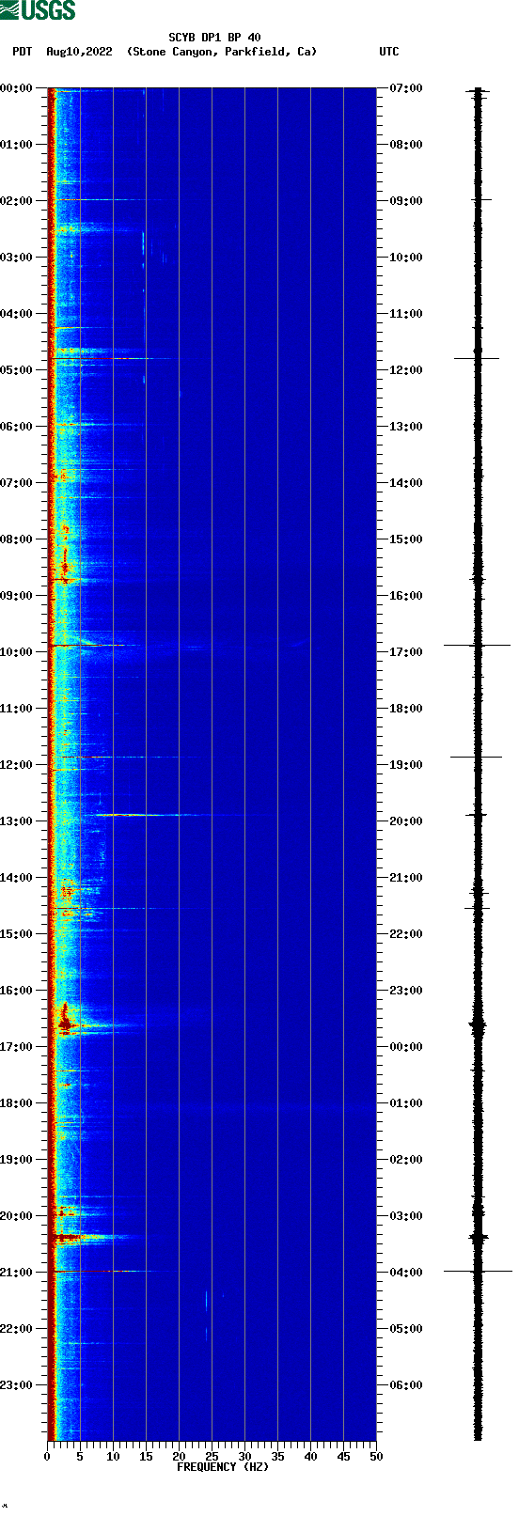
Task: Click the 19:00 UTC time label
Action: (406, 765)
